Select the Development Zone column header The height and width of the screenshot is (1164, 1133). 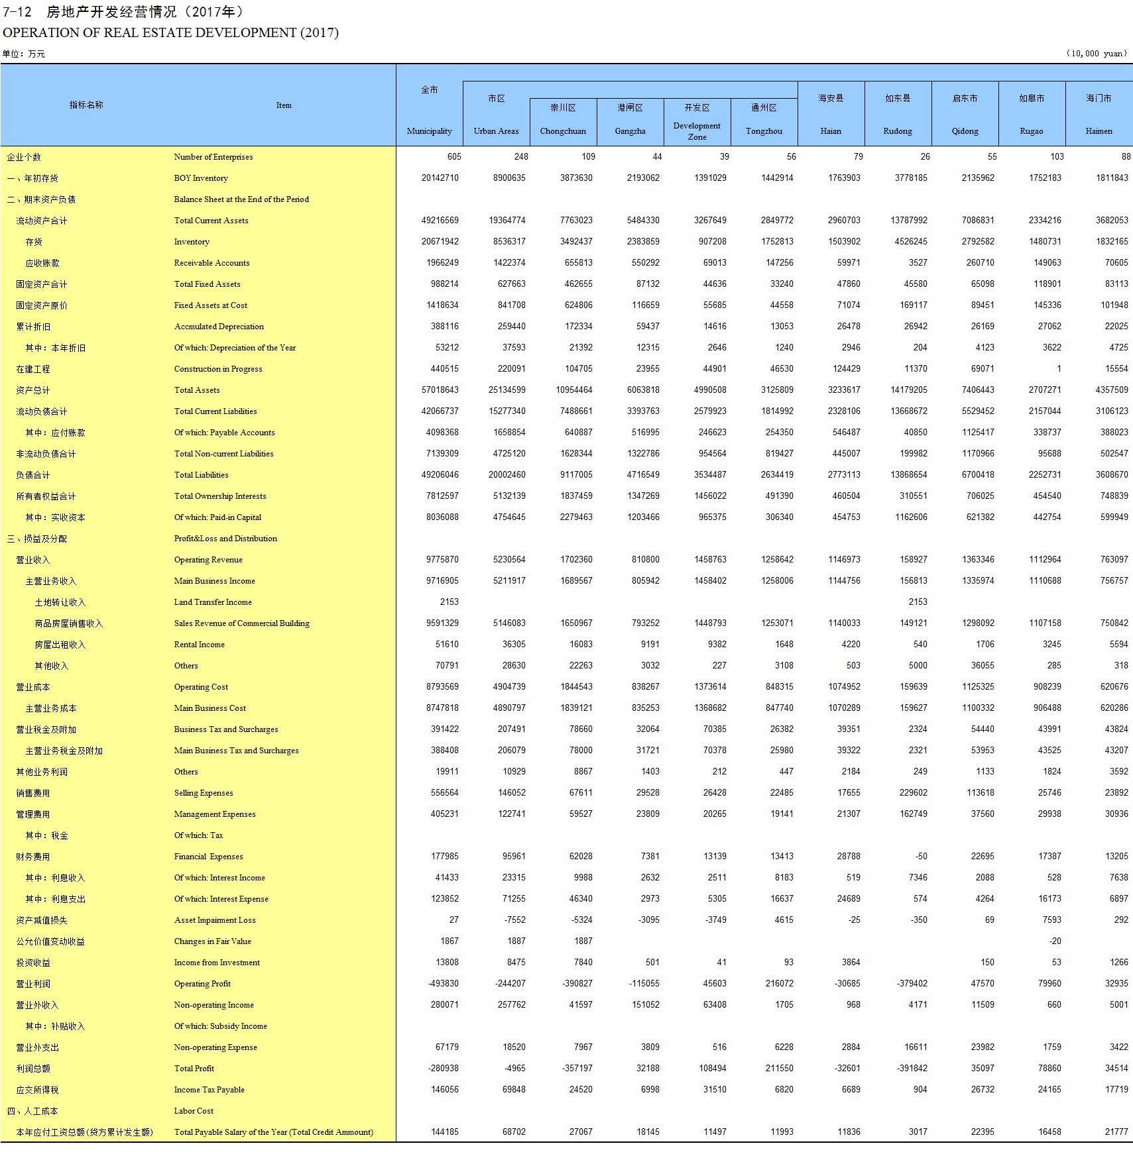pos(697,131)
